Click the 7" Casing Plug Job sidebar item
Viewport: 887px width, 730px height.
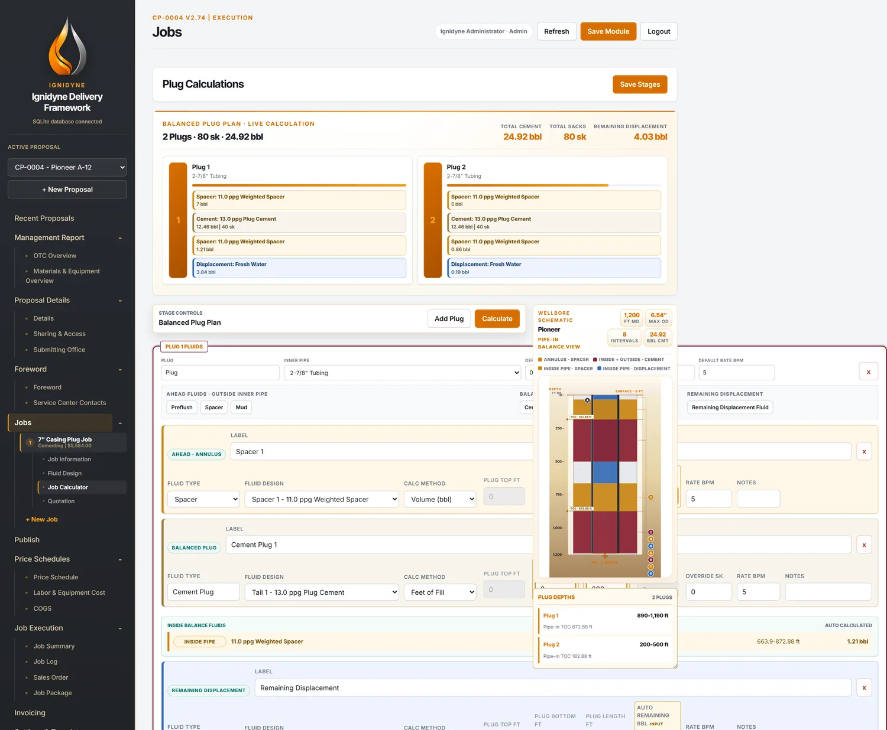(x=73, y=442)
